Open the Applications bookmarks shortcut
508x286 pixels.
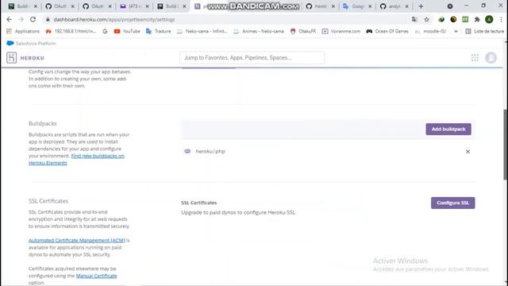[23, 31]
